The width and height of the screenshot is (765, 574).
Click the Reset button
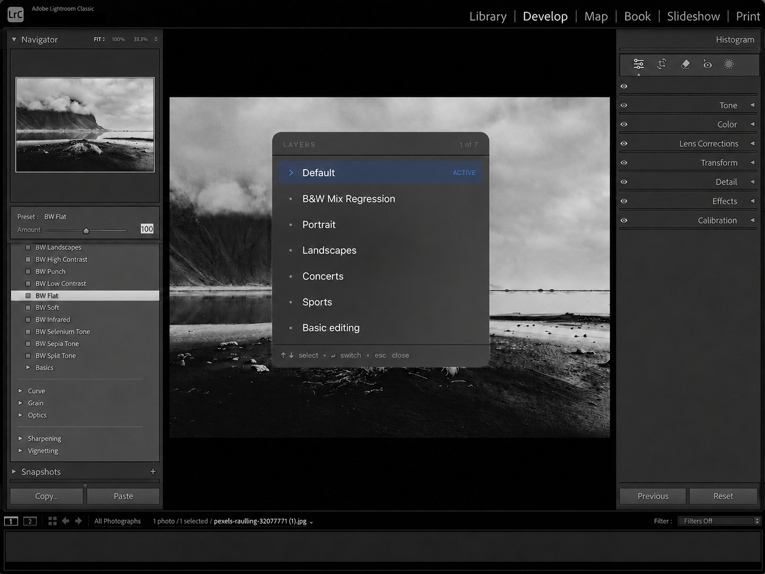(x=723, y=496)
